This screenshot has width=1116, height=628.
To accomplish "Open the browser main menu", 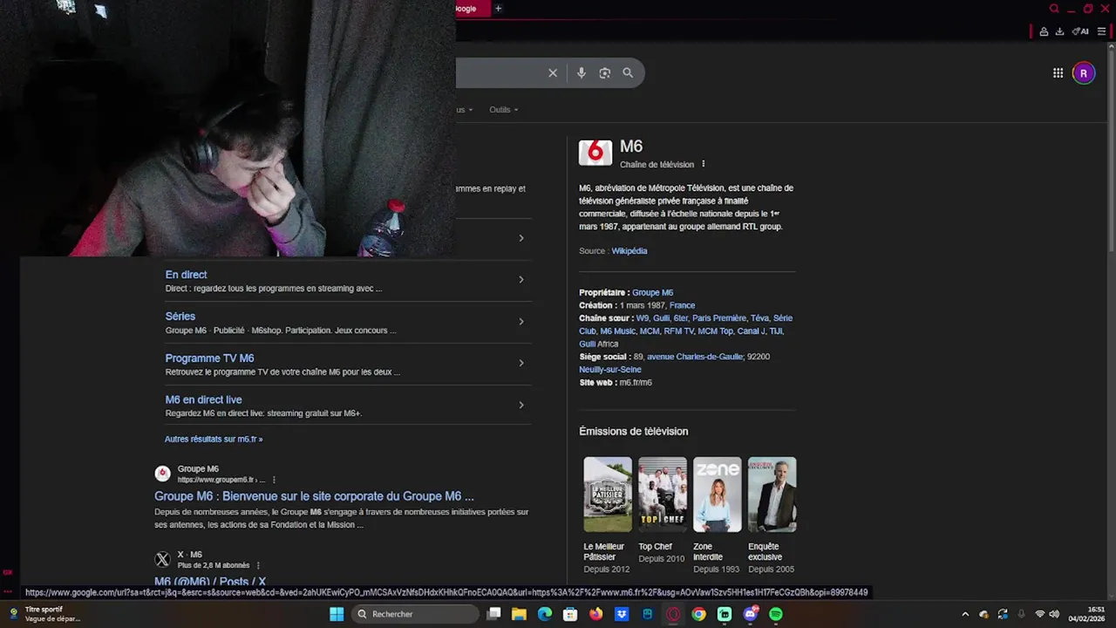I will click(1101, 31).
